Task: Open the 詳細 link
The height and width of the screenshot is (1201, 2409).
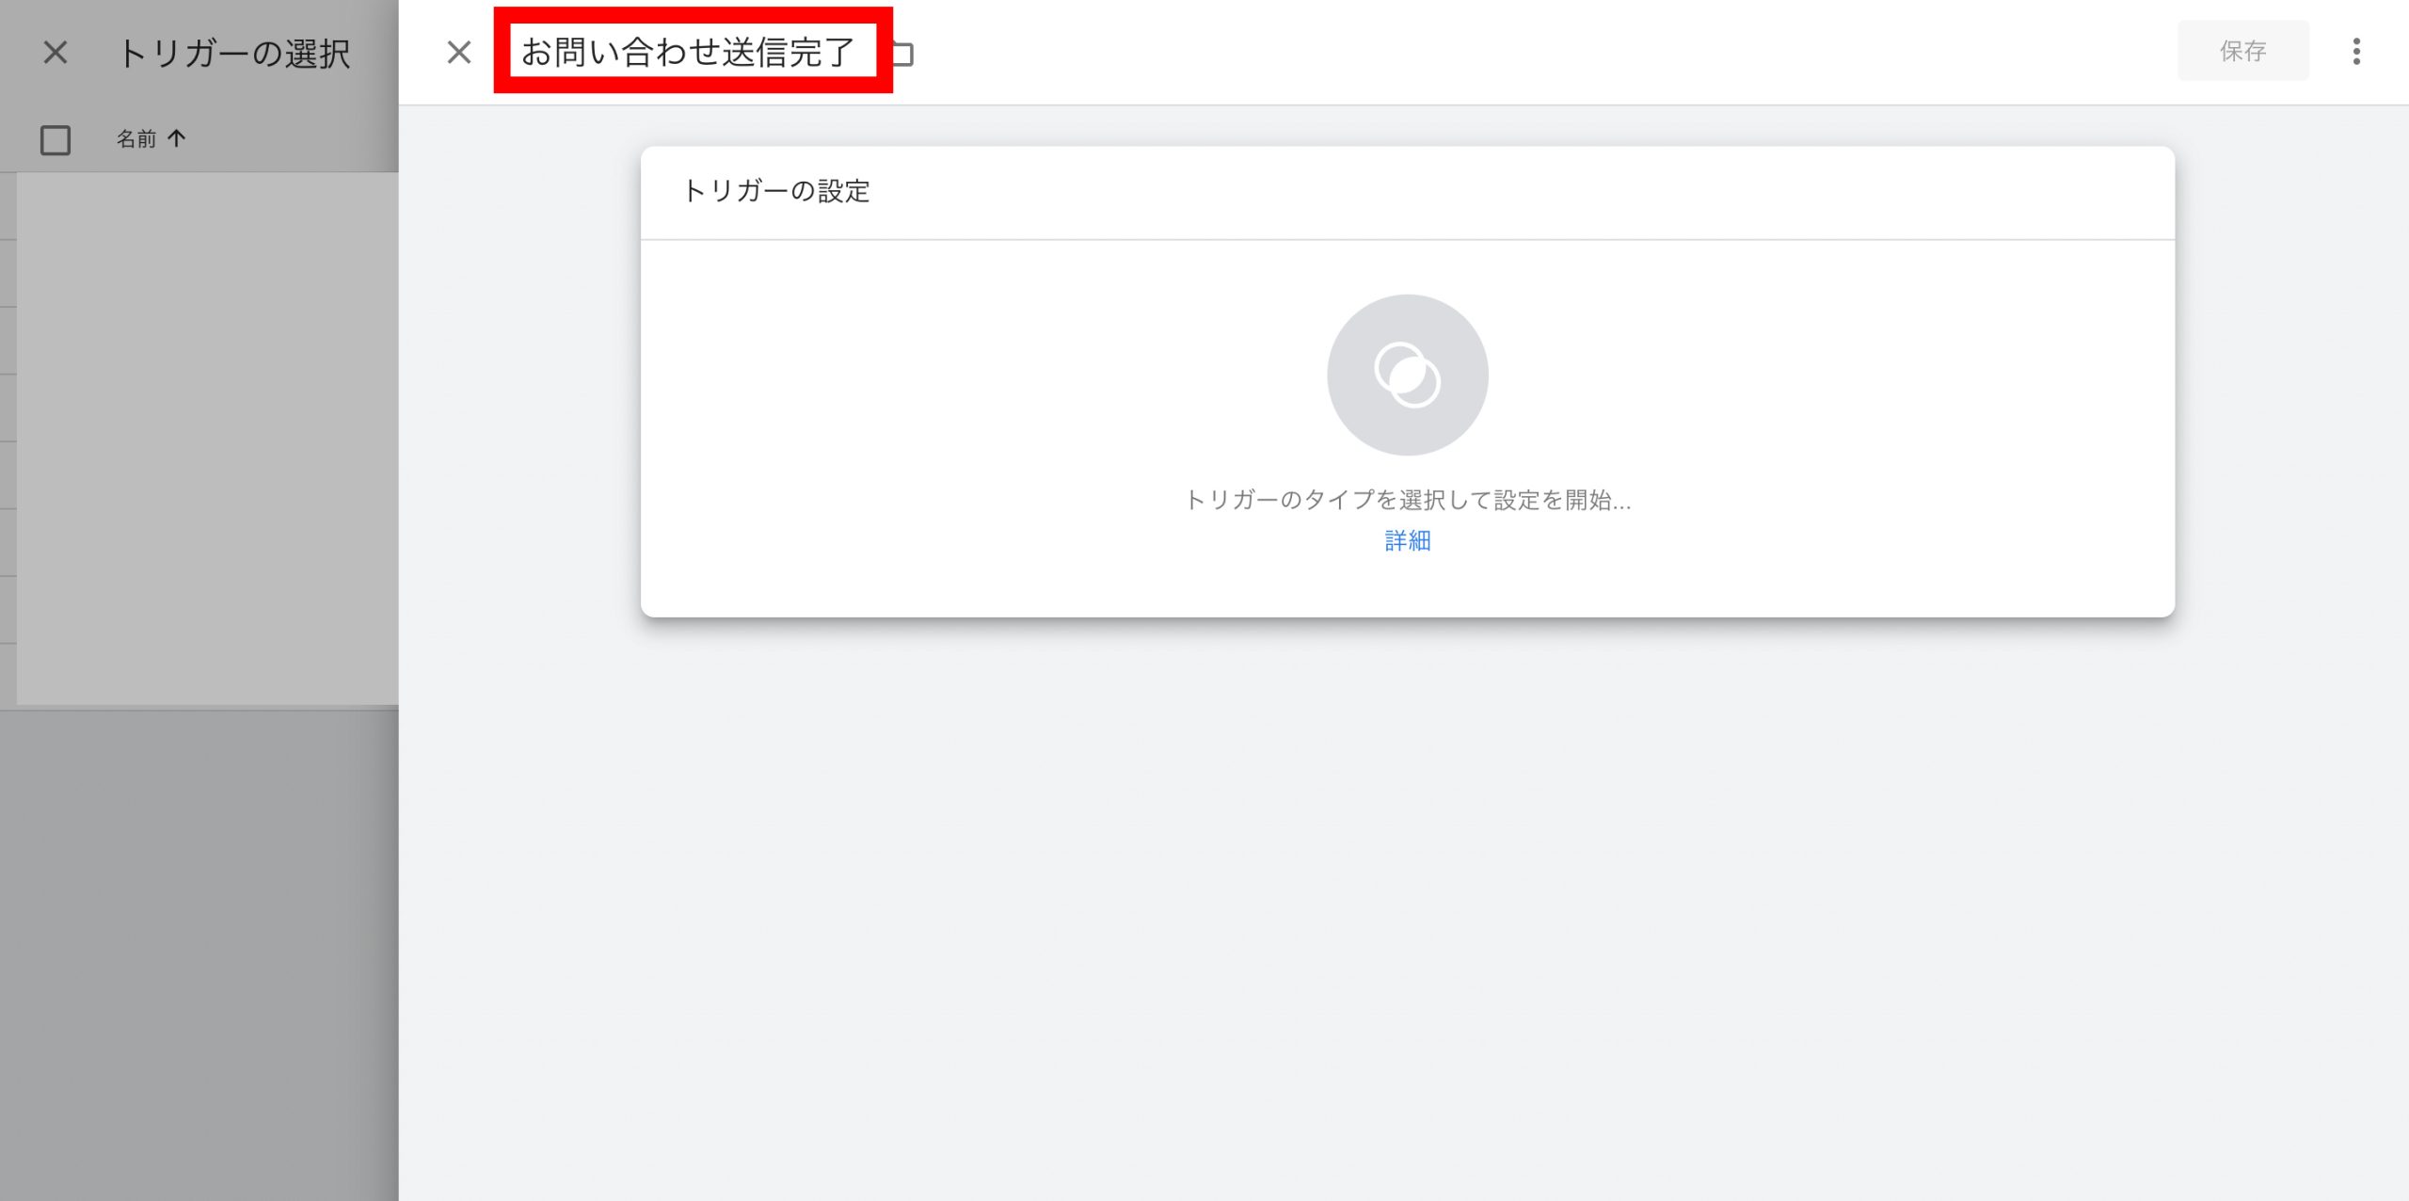Action: tap(1407, 540)
